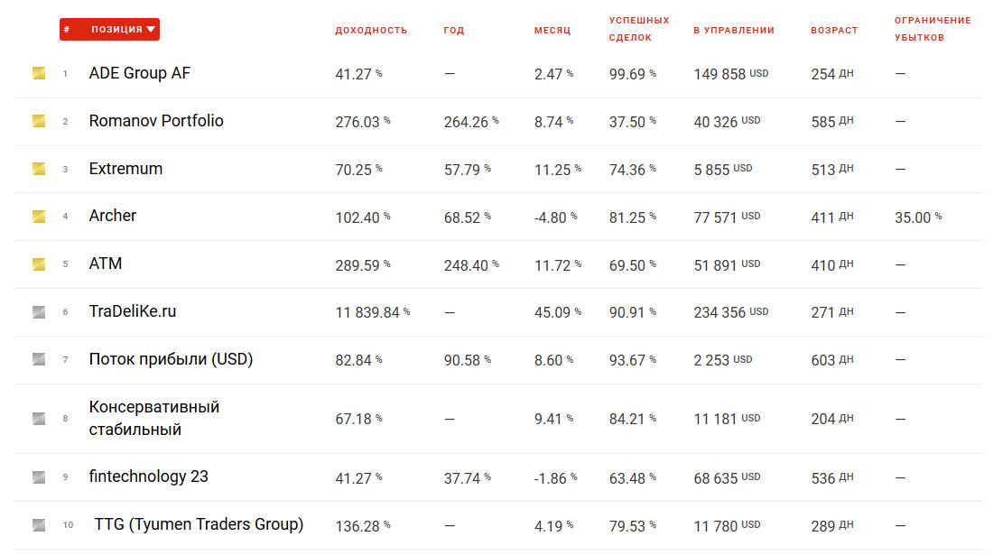This screenshot has height=555, width=993.
Task: Click silver medal icon beside TTG row
Action: click(x=39, y=524)
